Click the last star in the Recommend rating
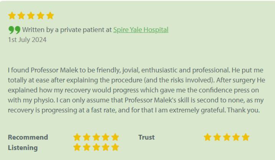275x160 pixels. point(115,137)
